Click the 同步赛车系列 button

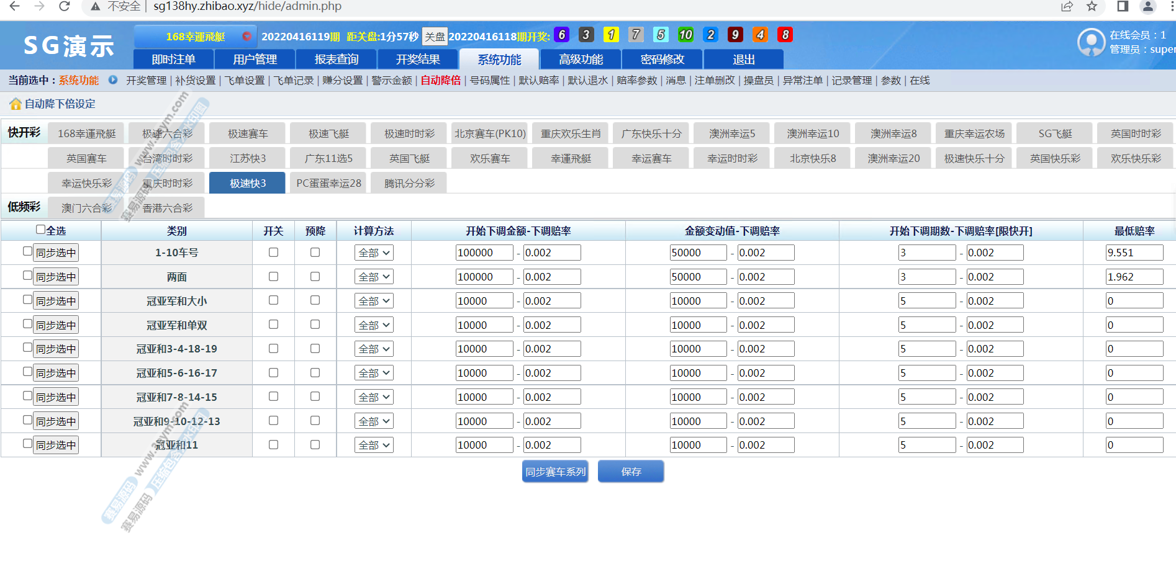click(x=555, y=472)
